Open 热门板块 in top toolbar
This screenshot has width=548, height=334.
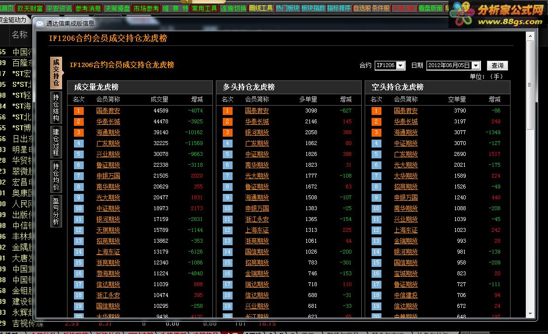(287, 8)
